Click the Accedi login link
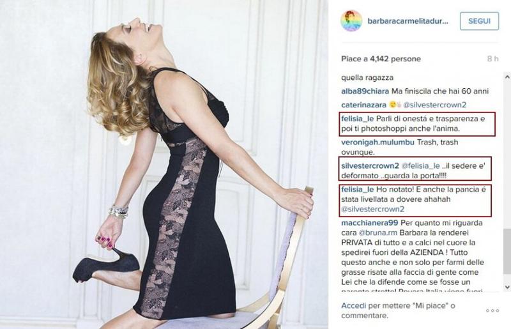Viewport: 511px width, 329px height. (x=354, y=306)
